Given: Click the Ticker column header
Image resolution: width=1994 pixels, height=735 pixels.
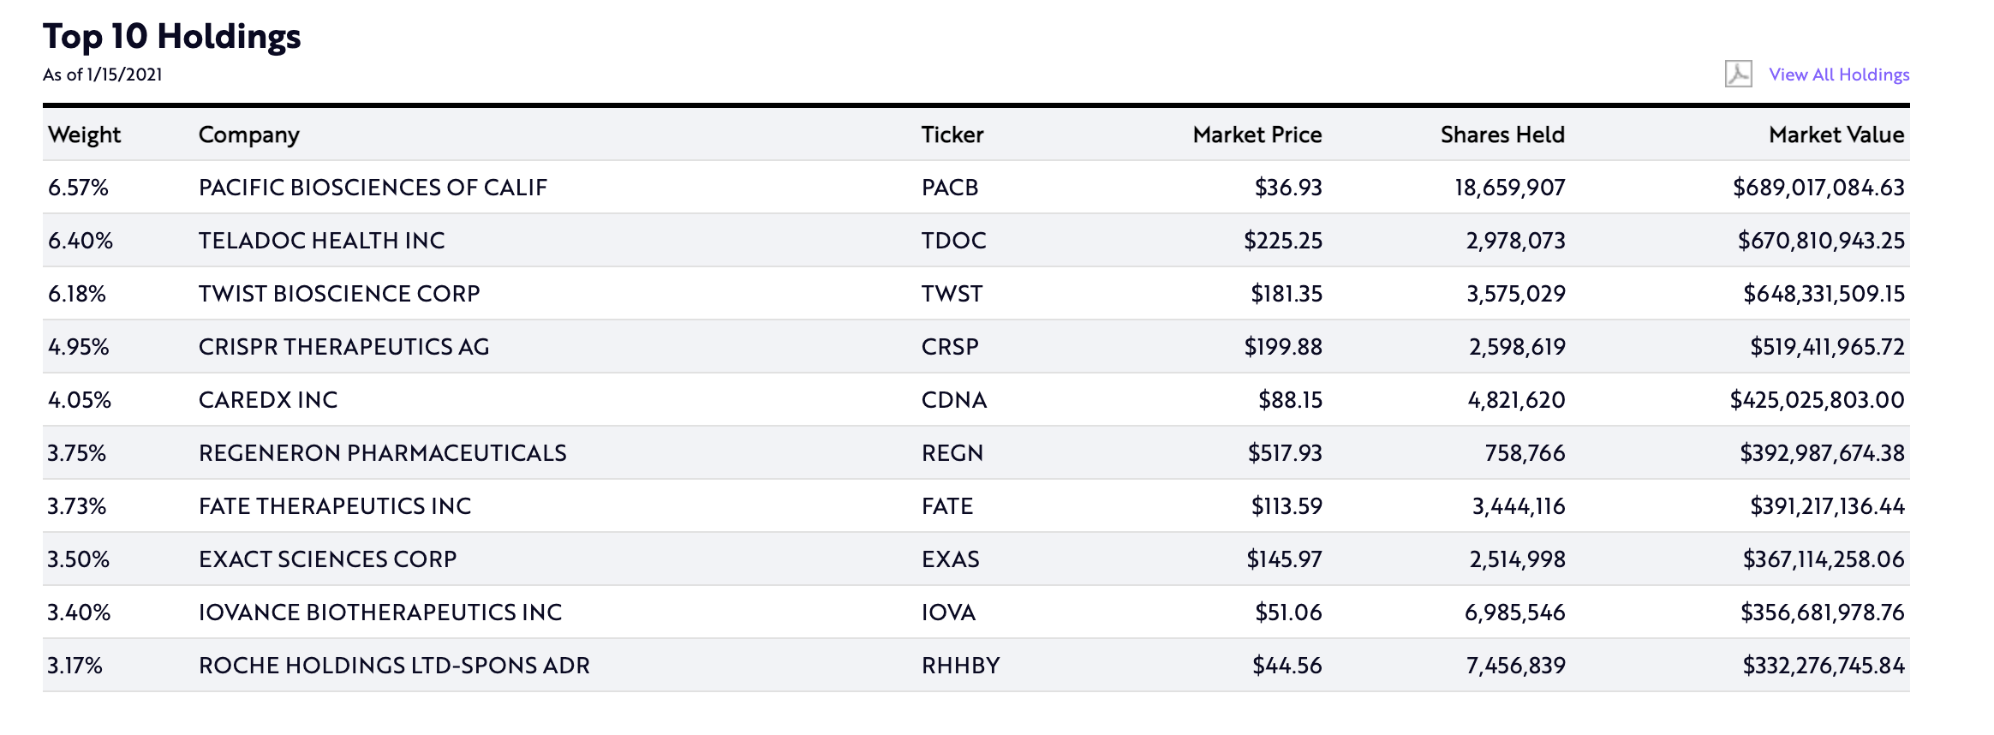Looking at the screenshot, I should (952, 134).
